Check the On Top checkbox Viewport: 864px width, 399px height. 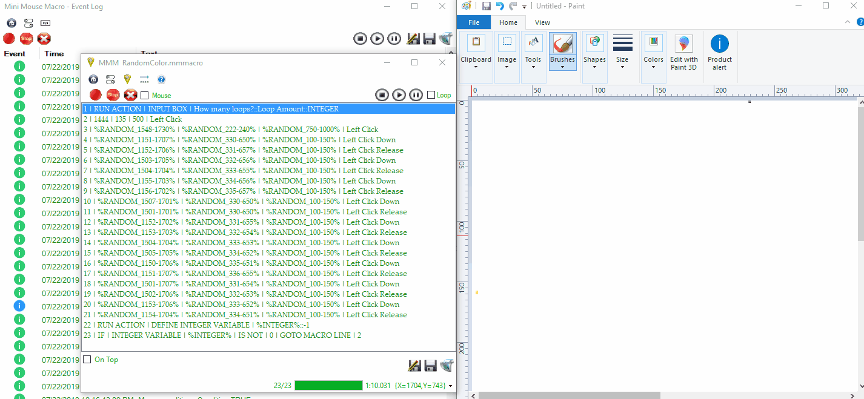87,360
